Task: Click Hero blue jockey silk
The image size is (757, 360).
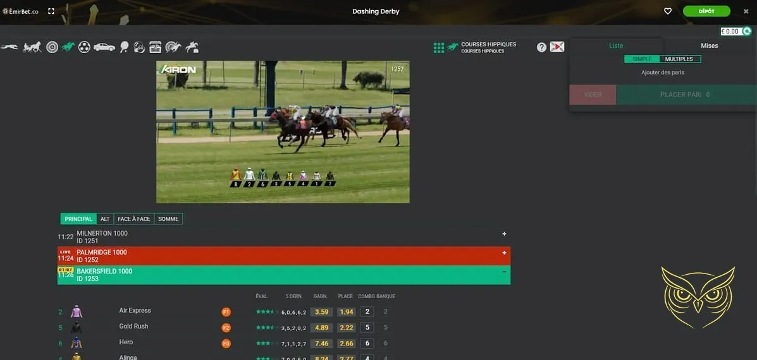Action: pyautogui.click(x=77, y=343)
